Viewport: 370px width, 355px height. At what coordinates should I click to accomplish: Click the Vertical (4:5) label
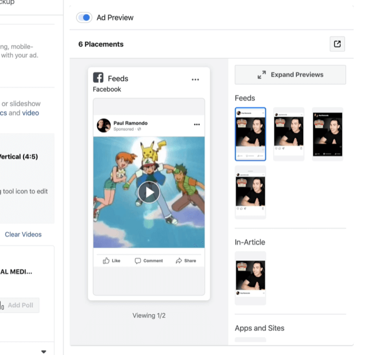pos(18,157)
